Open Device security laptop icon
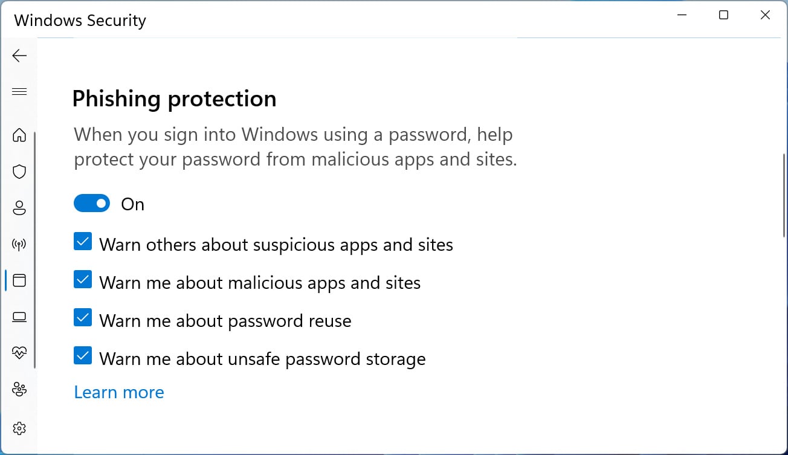The height and width of the screenshot is (455, 788). pyautogui.click(x=19, y=317)
